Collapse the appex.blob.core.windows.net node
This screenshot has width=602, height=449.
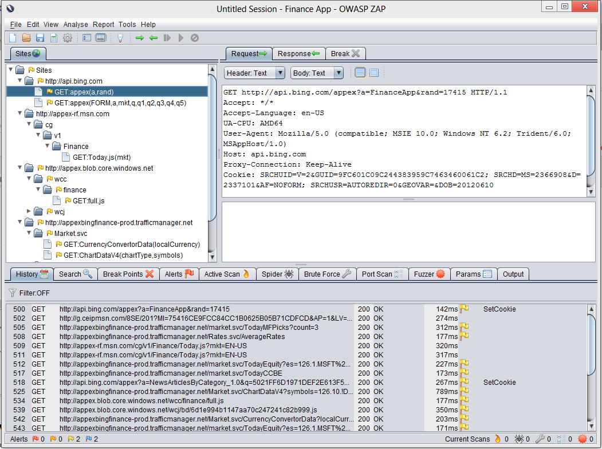(x=20, y=168)
